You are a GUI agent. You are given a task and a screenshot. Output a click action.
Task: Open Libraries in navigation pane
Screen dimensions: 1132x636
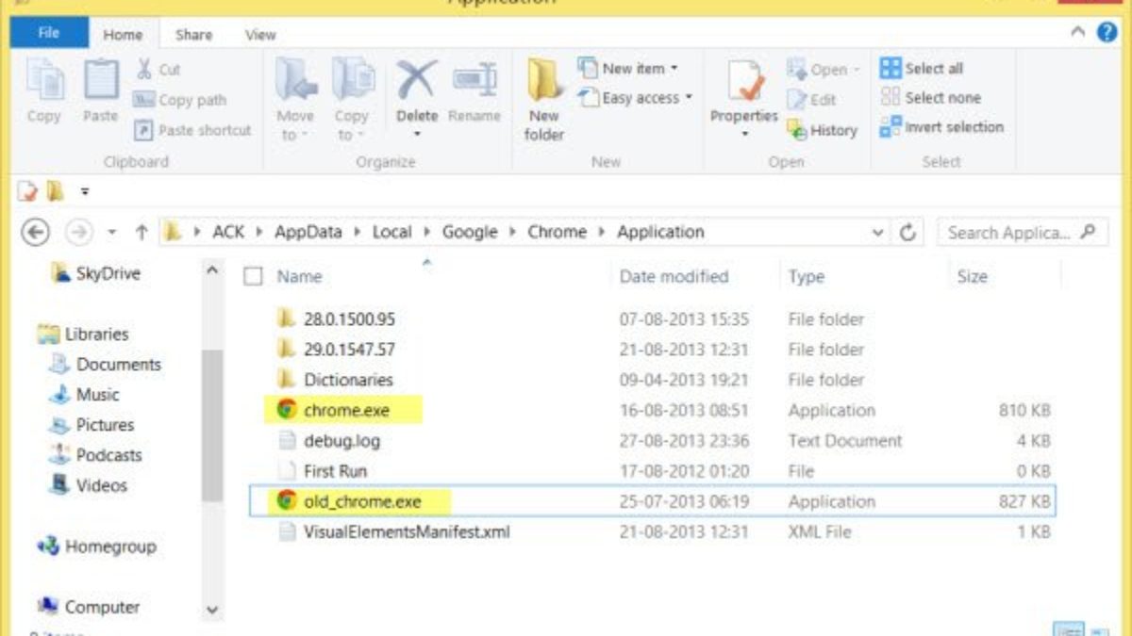pos(82,334)
